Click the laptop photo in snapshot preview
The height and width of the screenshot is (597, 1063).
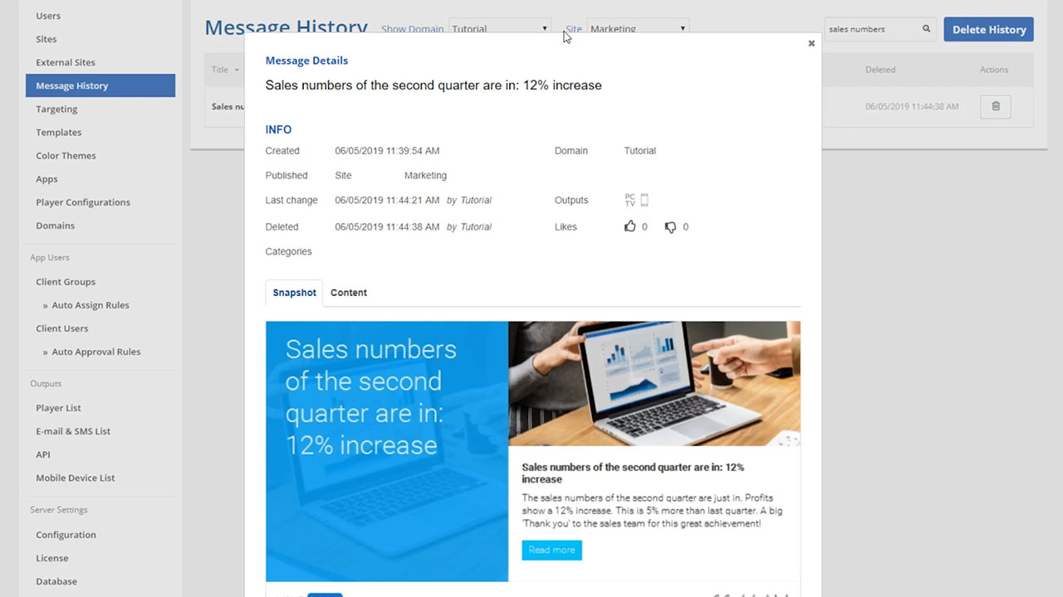click(654, 383)
